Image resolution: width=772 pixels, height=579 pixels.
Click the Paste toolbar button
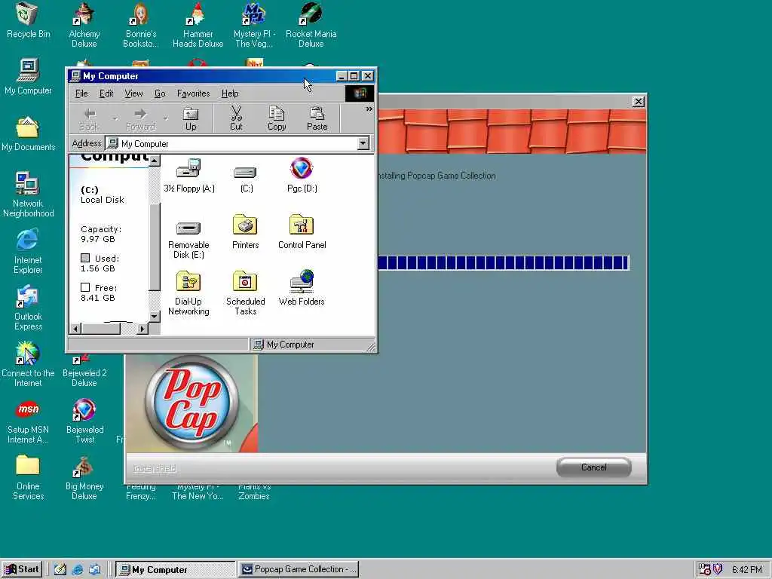[317, 118]
